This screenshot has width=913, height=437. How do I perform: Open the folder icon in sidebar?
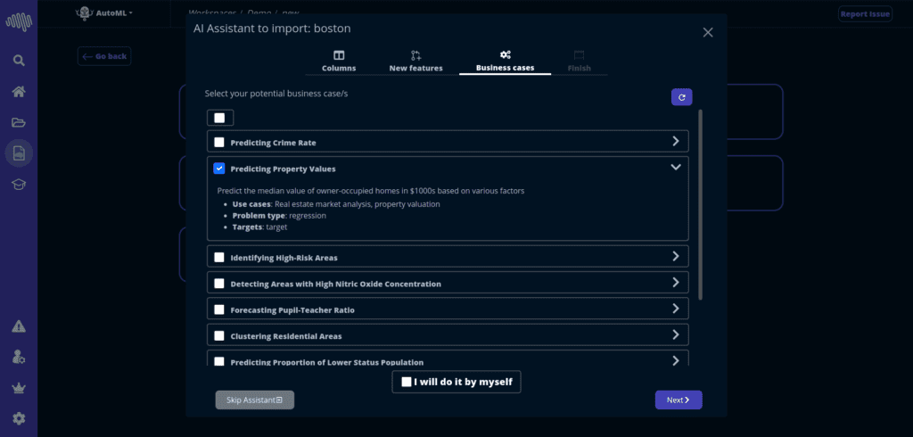[19, 122]
